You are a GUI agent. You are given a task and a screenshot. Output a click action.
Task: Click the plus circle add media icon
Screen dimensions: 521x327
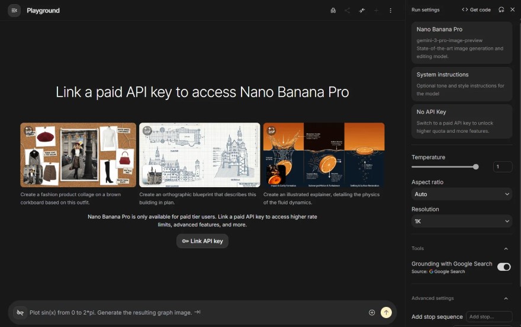click(x=372, y=312)
